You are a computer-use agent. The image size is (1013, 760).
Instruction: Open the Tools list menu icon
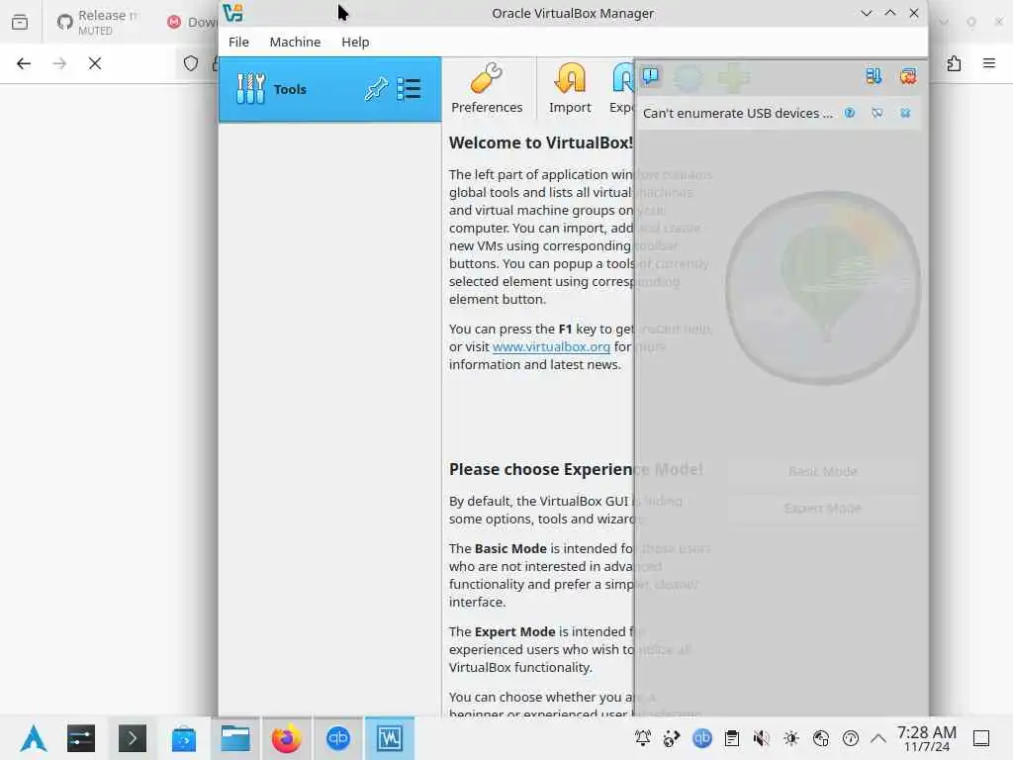coord(409,89)
